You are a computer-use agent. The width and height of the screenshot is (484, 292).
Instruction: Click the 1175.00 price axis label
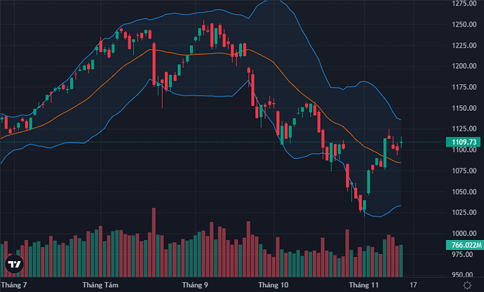click(x=465, y=87)
